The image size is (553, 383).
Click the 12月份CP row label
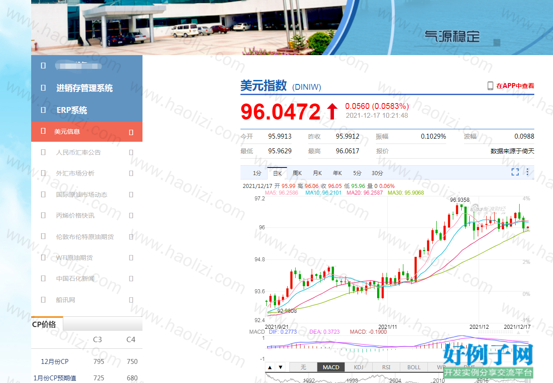[55, 362]
